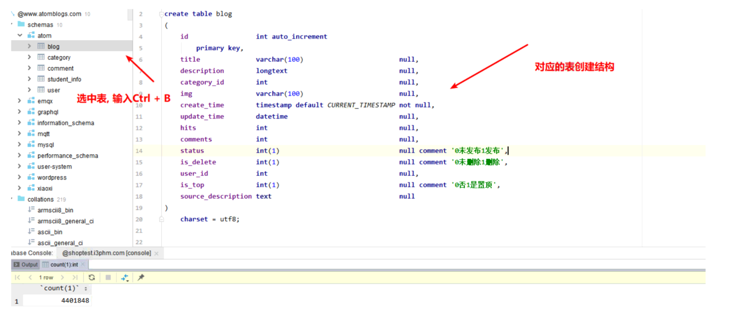Close the @shoptest.i3phm.com console tab
Image resolution: width=729 pixels, height=323 pixels.
coord(156,253)
